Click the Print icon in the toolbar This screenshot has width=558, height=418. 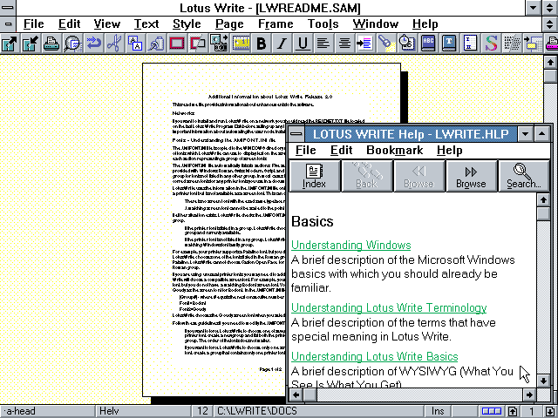[51, 44]
